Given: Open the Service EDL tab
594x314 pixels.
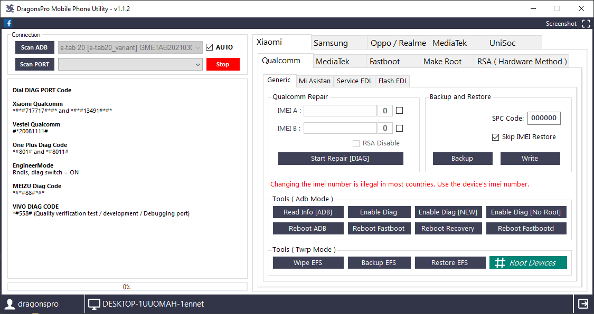Looking at the screenshot, I should pos(355,81).
